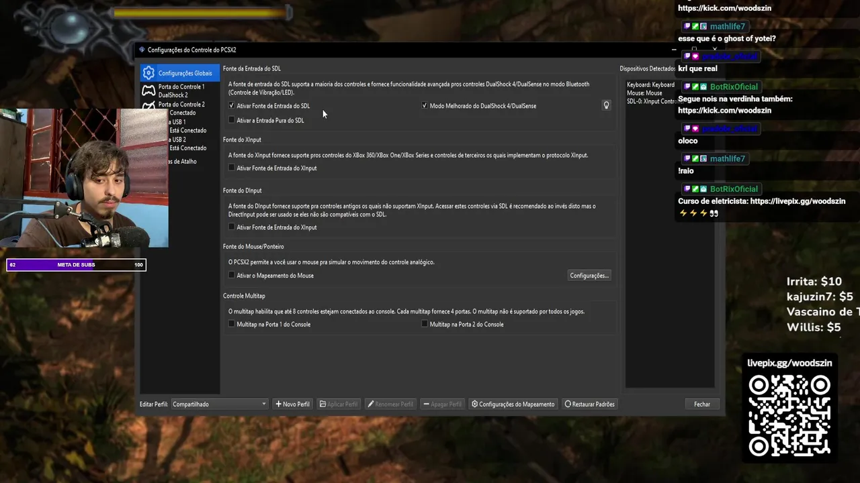Open livepix.gg/woodszin link in chat
Screen dimensions: 860x483
pyautogui.click(x=798, y=201)
